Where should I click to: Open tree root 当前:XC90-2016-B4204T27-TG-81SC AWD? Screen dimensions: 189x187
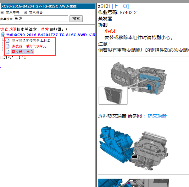click(x=51, y=35)
